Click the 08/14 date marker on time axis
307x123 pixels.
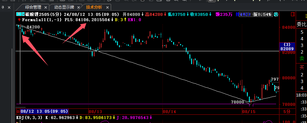pos(169,112)
